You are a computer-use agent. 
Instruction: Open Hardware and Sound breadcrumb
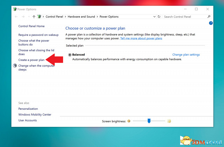point(81,17)
